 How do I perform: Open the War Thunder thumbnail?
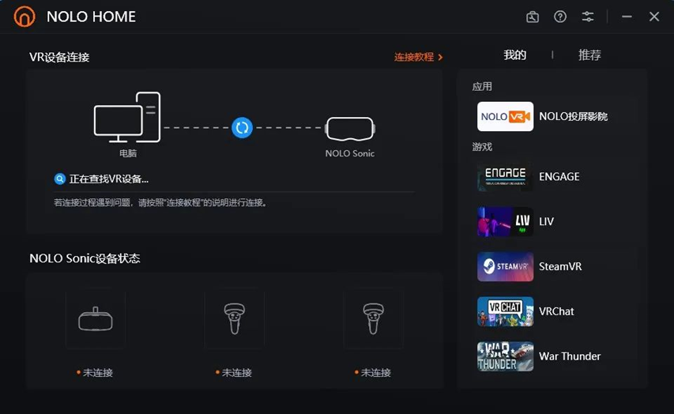pyautogui.click(x=505, y=356)
